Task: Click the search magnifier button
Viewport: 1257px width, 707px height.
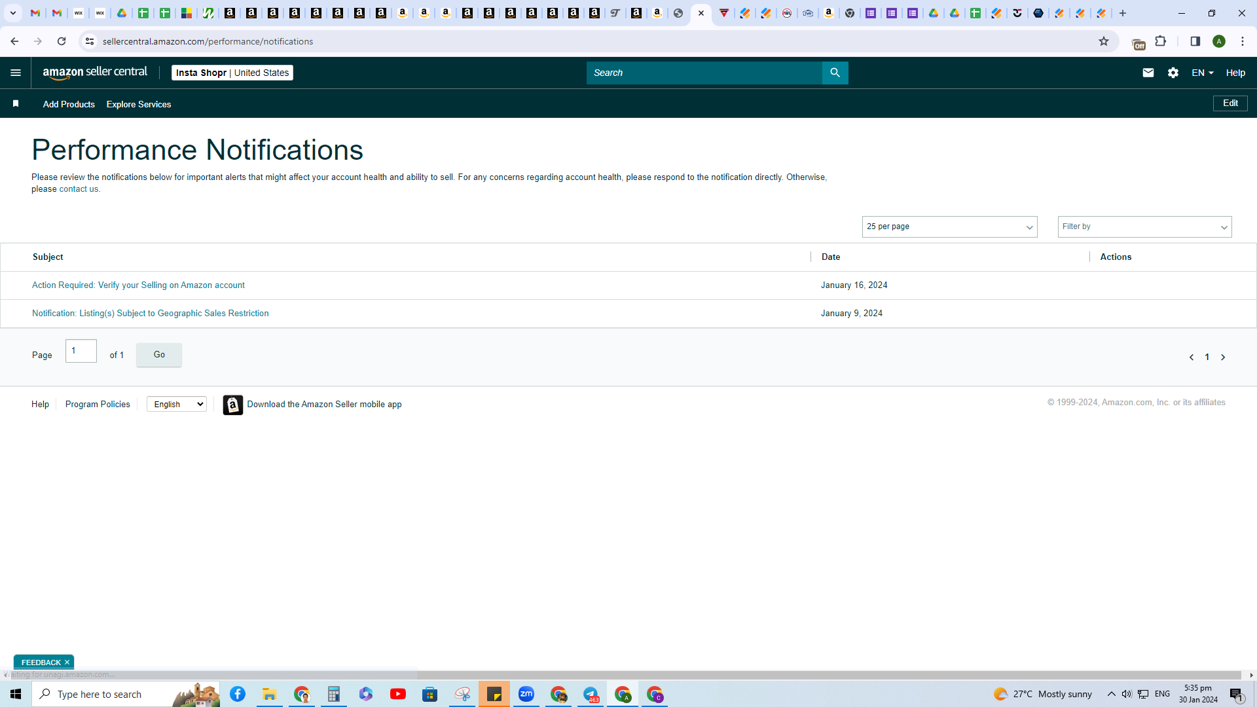Action: coord(835,73)
